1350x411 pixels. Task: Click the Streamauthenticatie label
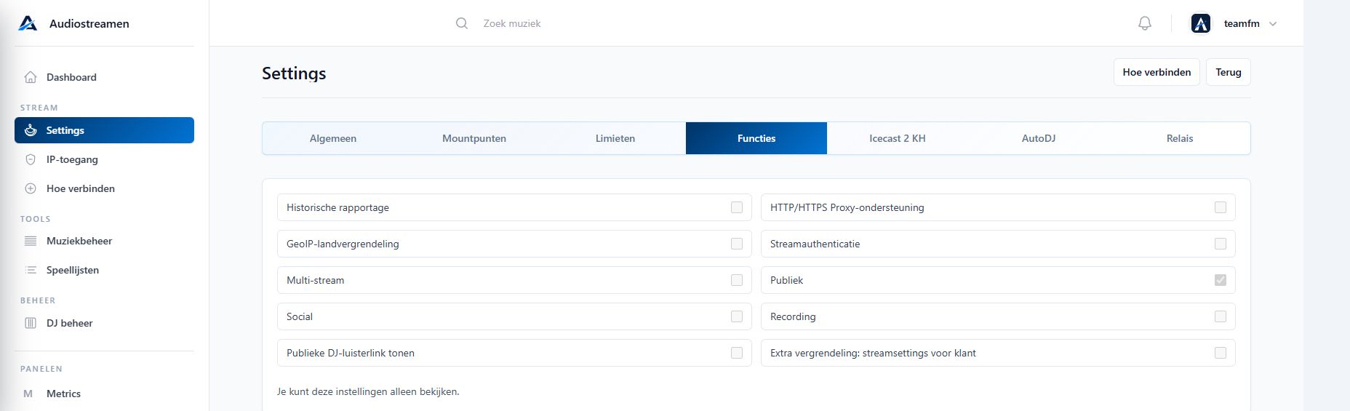(815, 244)
